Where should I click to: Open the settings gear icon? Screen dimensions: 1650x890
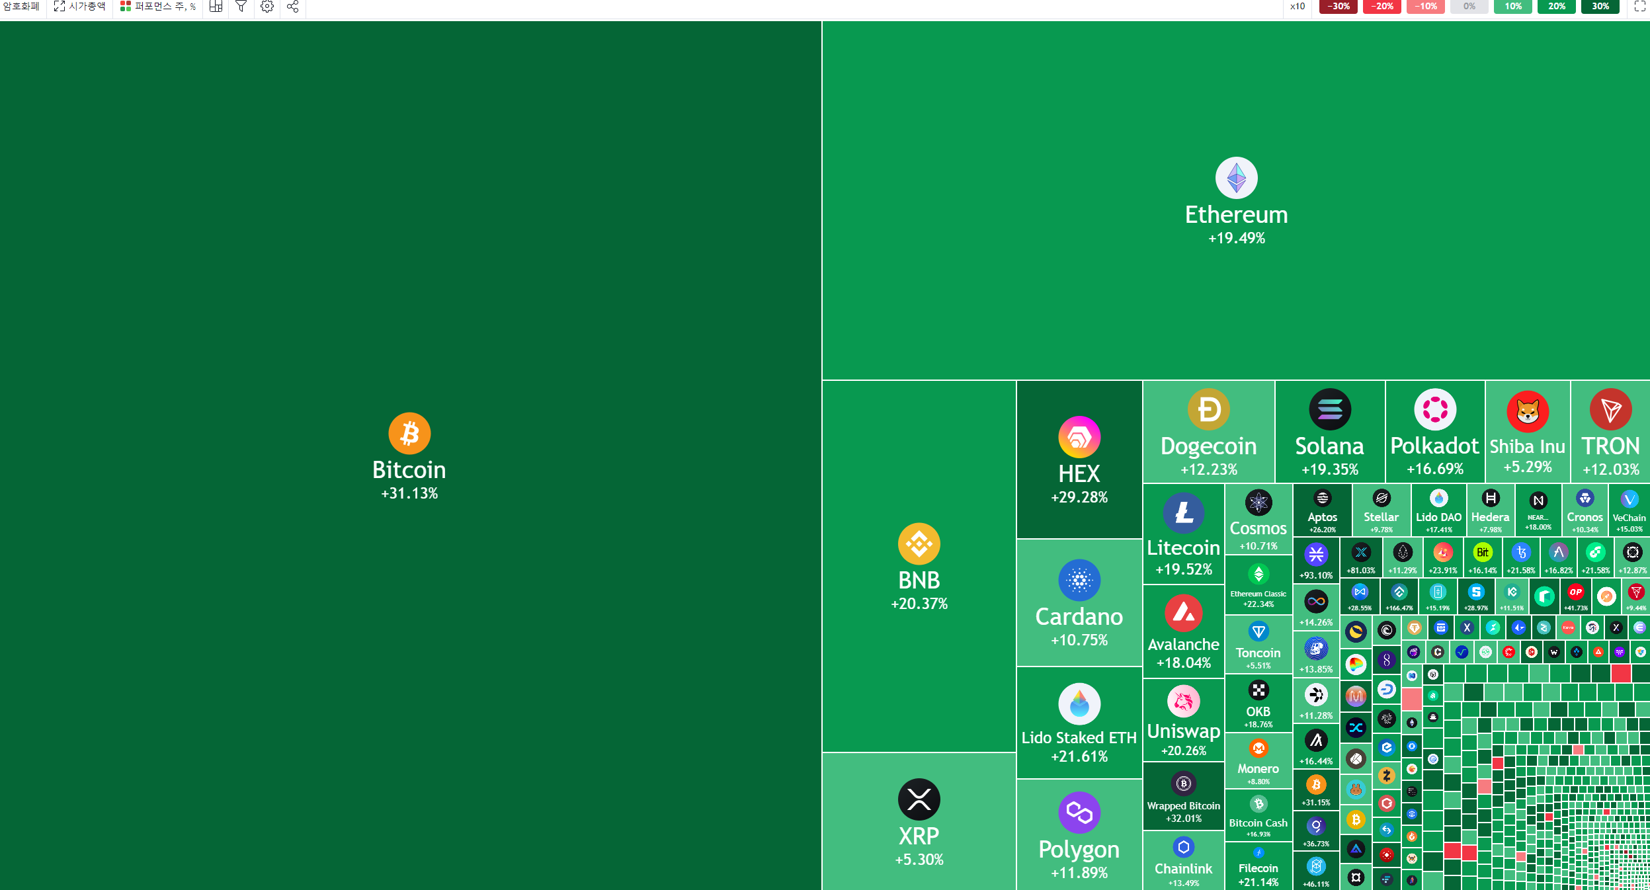pyautogui.click(x=267, y=7)
